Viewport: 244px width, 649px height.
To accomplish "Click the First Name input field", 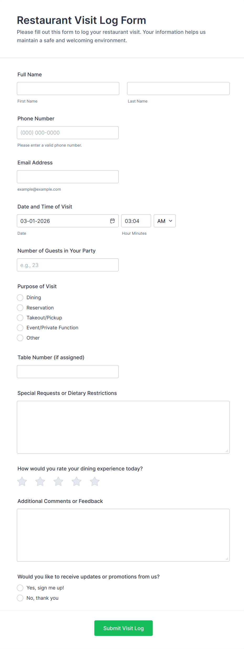I will coord(68,88).
